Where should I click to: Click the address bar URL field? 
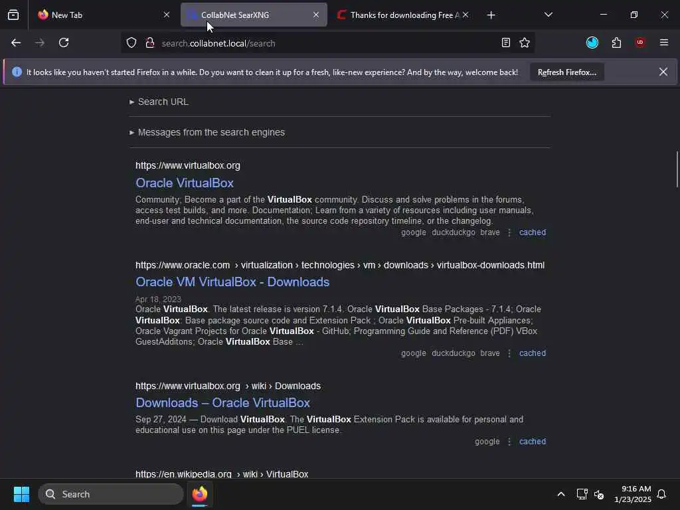[327, 43]
